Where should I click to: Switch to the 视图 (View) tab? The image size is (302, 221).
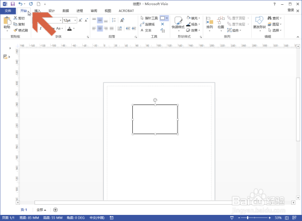[108, 11]
